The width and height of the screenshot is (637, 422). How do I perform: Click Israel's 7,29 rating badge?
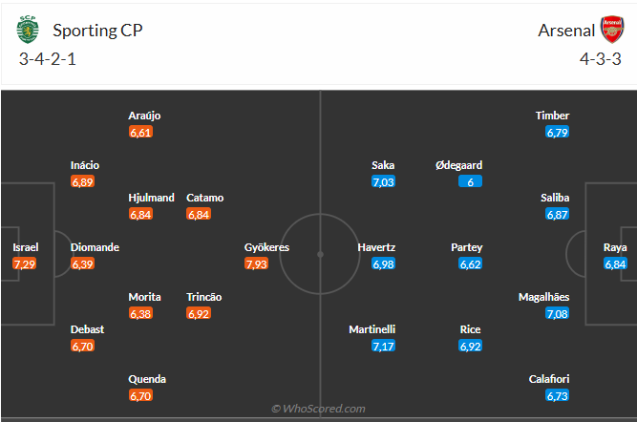pyautogui.click(x=24, y=264)
